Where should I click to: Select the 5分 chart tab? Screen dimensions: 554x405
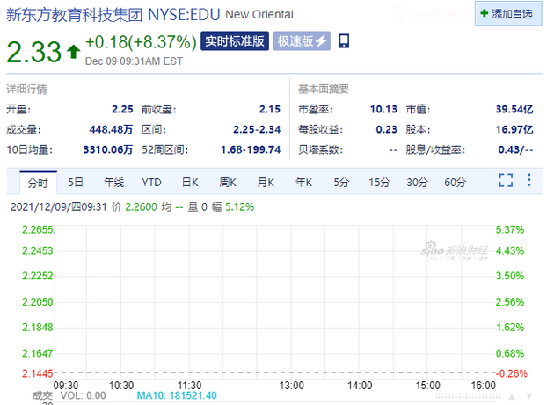(x=341, y=183)
